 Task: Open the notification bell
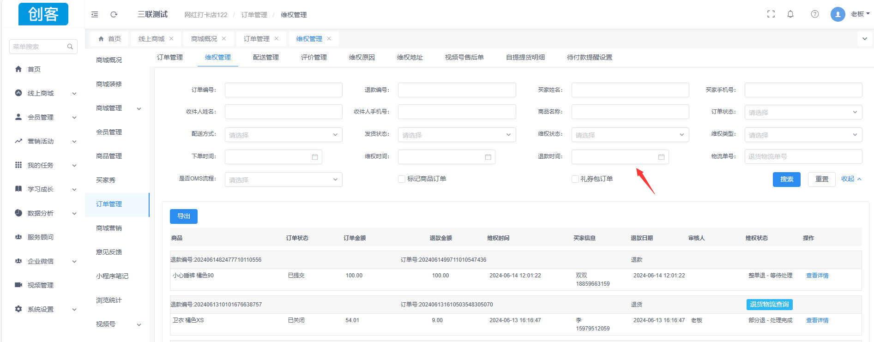[x=790, y=14]
